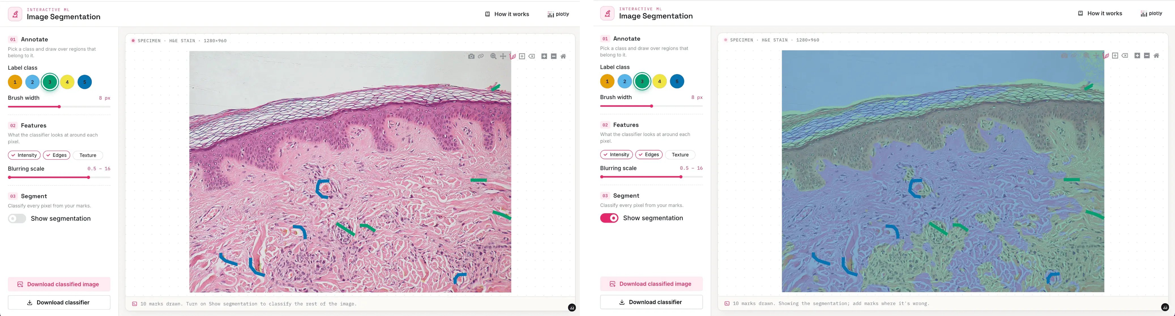Viewport: 1175px width, 316px height.
Task: Uncheck Intensity feature in segmentation-on view
Action: [617, 155]
